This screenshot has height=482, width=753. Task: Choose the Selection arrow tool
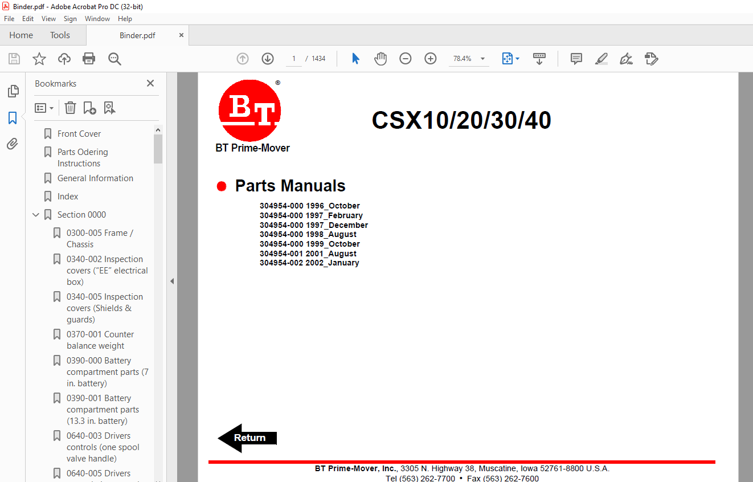coord(356,59)
